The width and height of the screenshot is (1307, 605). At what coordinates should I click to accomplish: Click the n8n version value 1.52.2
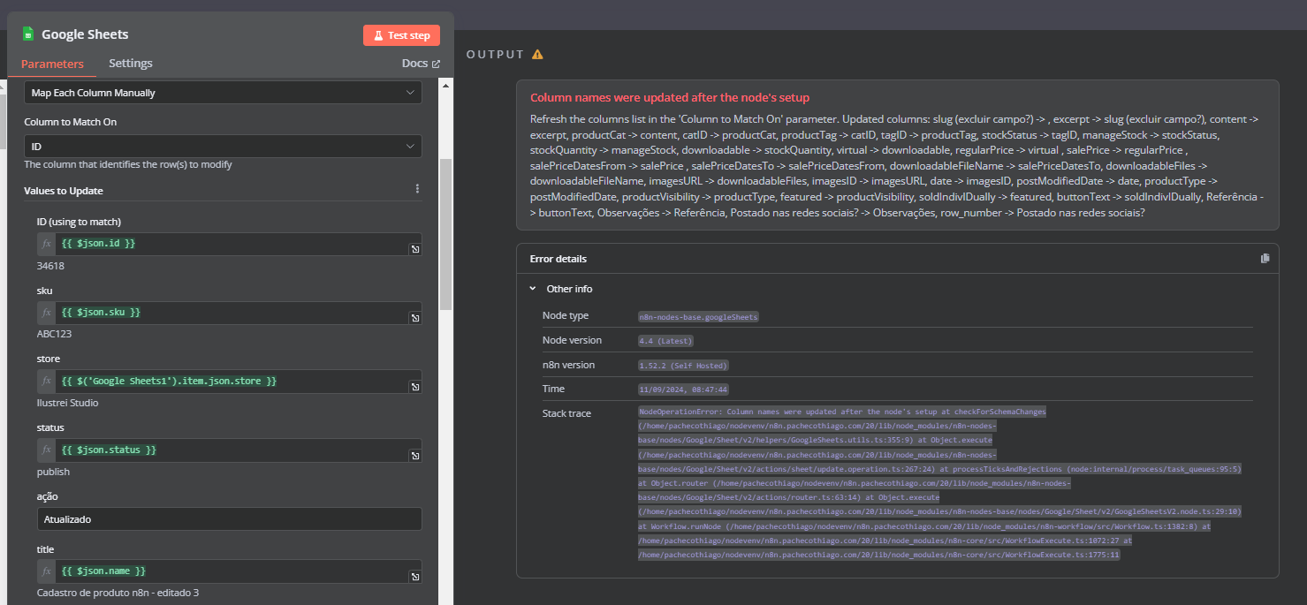tap(684, 365)
